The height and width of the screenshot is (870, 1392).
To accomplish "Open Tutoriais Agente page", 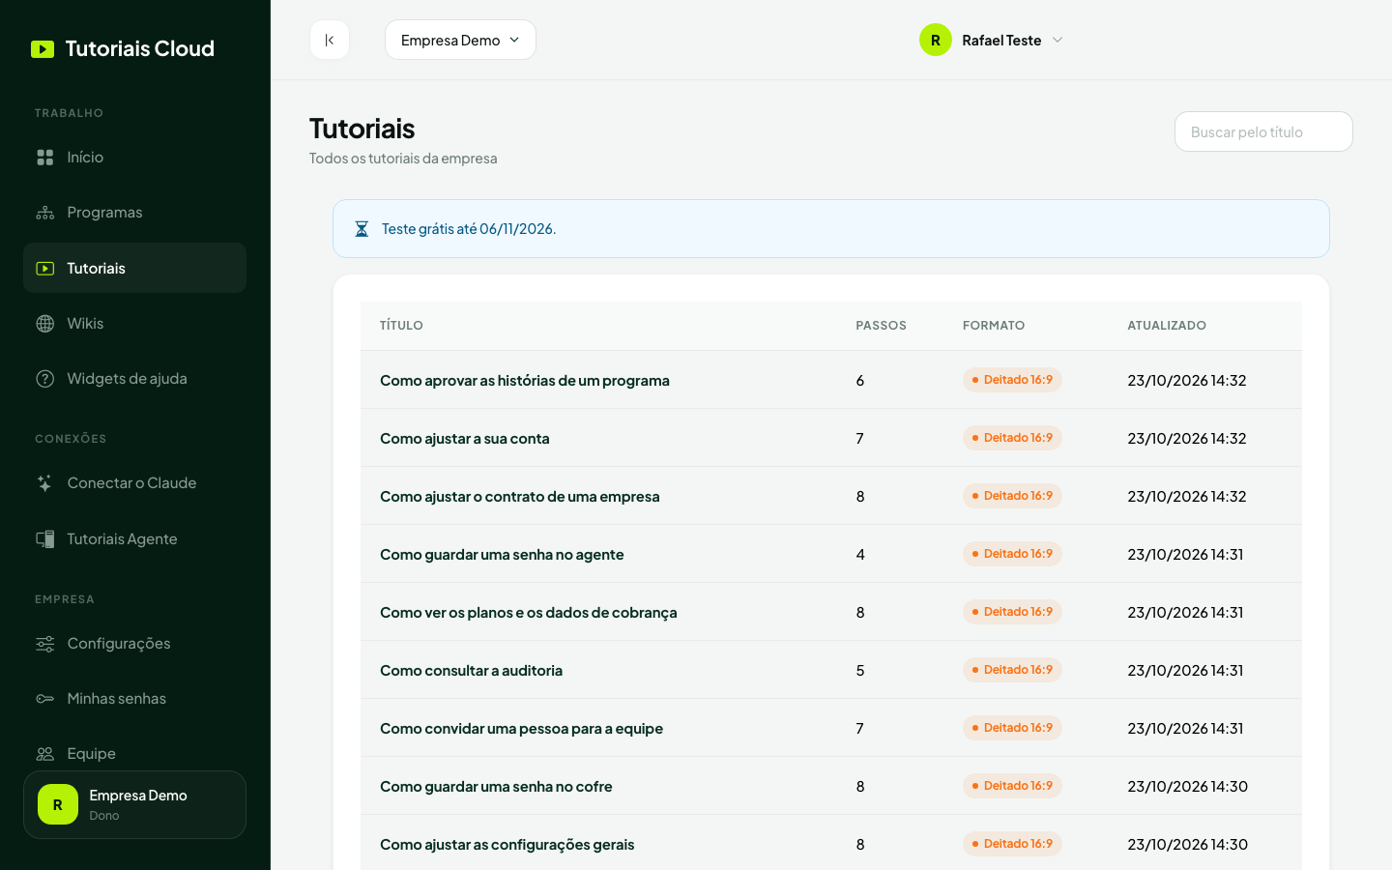I will coord(134,539).
